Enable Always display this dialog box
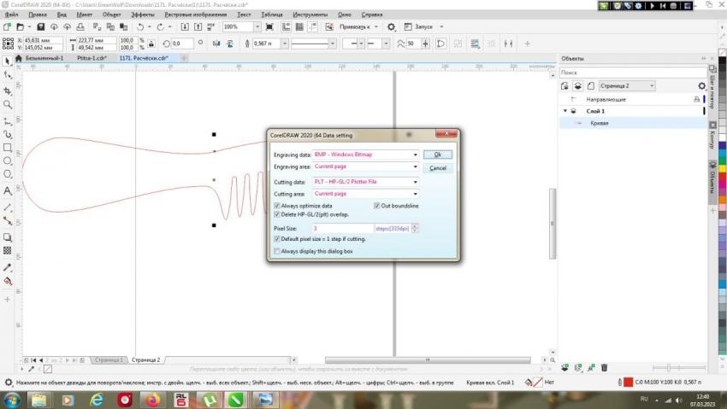Viewport: 727px width, 409px height. (277, 251)
